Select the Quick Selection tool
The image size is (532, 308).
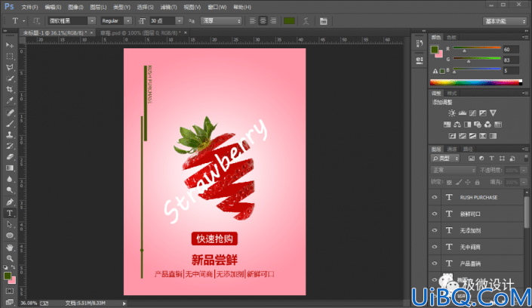click(10, 79)
